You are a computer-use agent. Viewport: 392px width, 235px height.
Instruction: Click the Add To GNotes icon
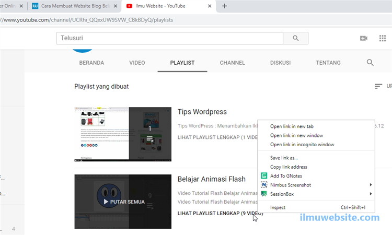pos(264,176)
